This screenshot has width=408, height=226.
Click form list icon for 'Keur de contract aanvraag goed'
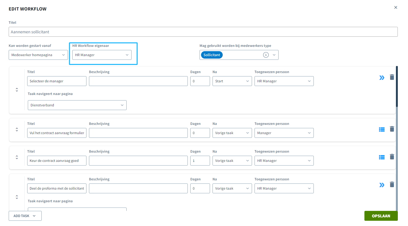[382, 157]
